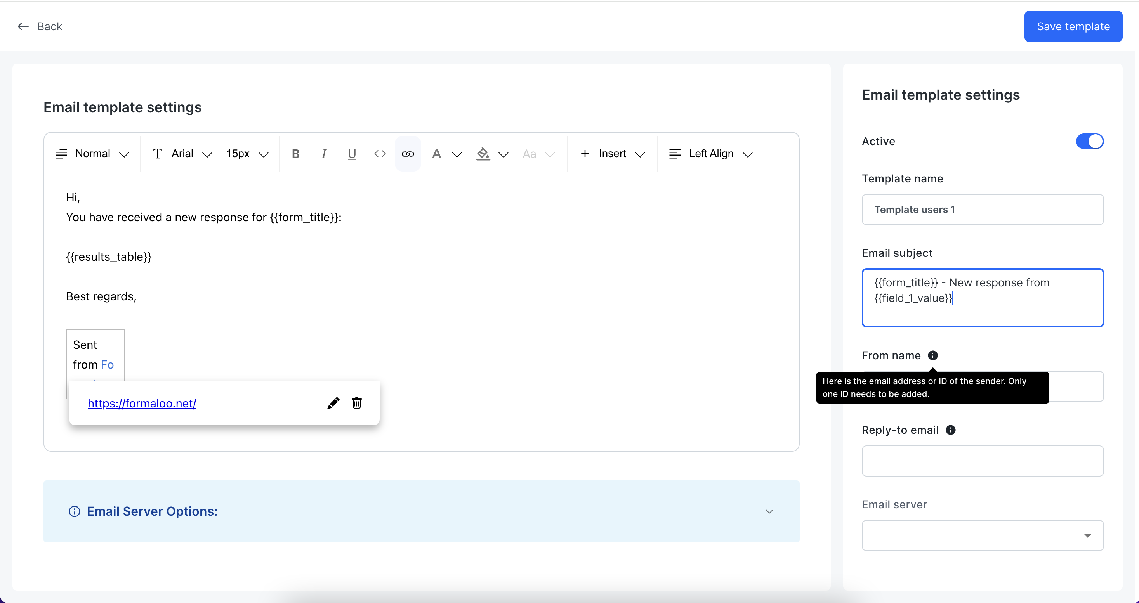The image size is (1139, 603).
Task: Open the Aa text case dropdown
Action: click(x=538, y=153)
